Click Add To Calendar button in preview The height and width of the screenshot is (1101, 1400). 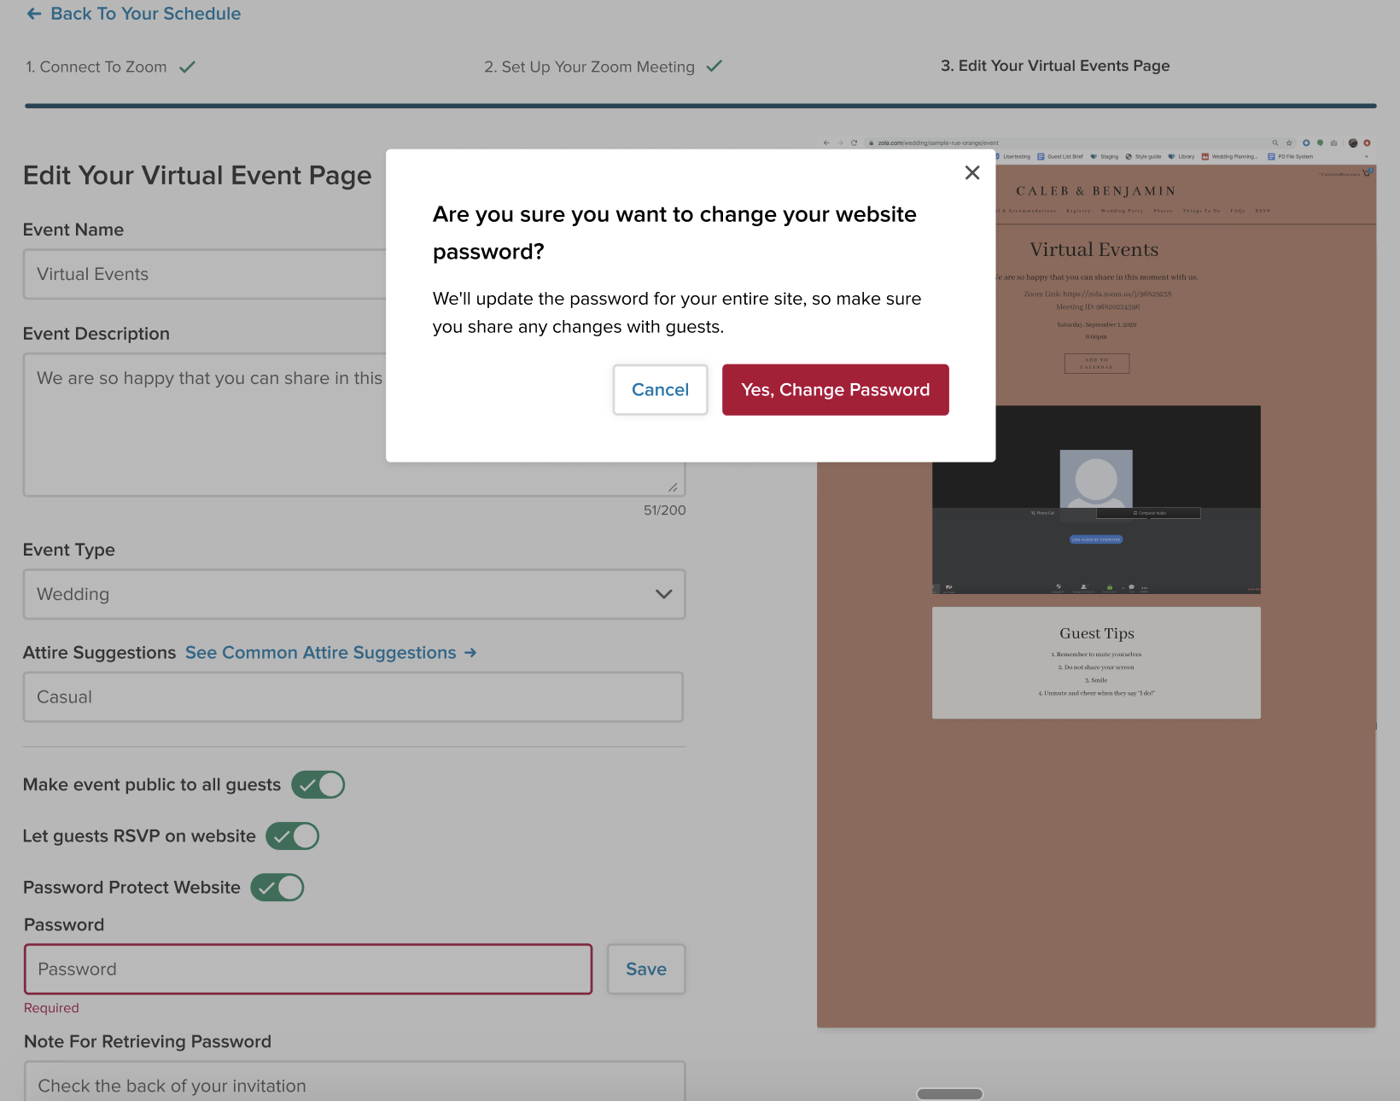pos(1096,364)
